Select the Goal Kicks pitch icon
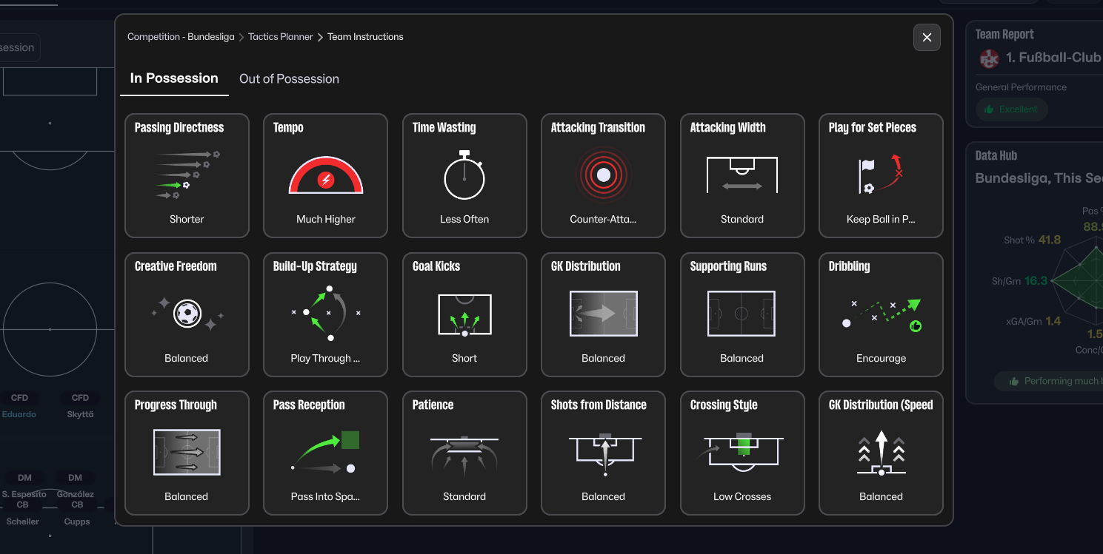 coord(464,314)
